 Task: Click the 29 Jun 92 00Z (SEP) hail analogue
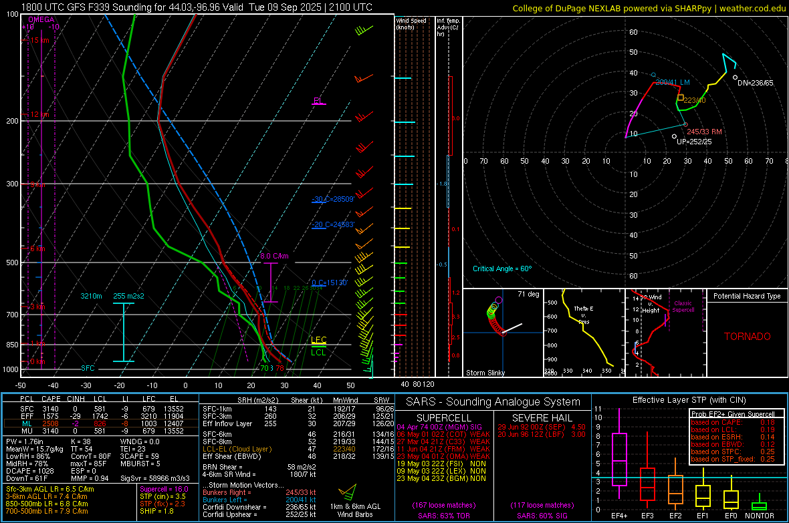542,427
